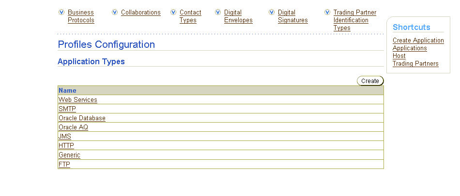The height and width of the screenshot is (196, 460).
Task: Click the Name column header
Action: [x=67, y=90]
